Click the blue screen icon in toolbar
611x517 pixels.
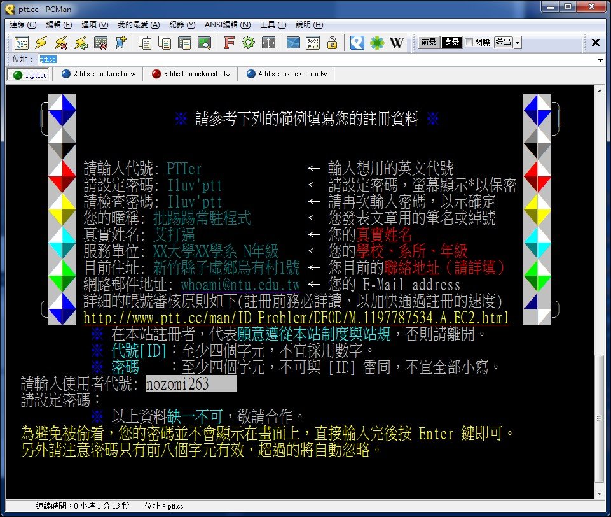[293, 43]
